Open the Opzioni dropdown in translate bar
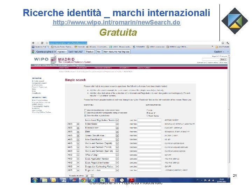Viewport: 252px width, 189px height. (x=219, y=52)
